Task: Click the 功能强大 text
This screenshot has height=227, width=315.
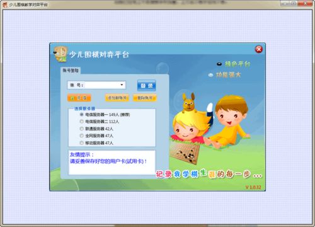Action: (228, 74)
